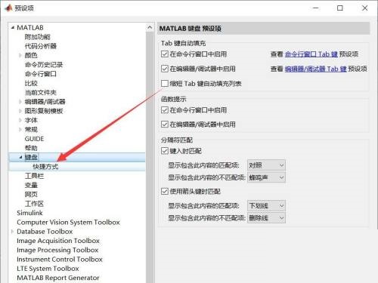Select 代码分析器 in the tree
The height and width of the screenshot is (283, 378).
click(x=41, y=46)
